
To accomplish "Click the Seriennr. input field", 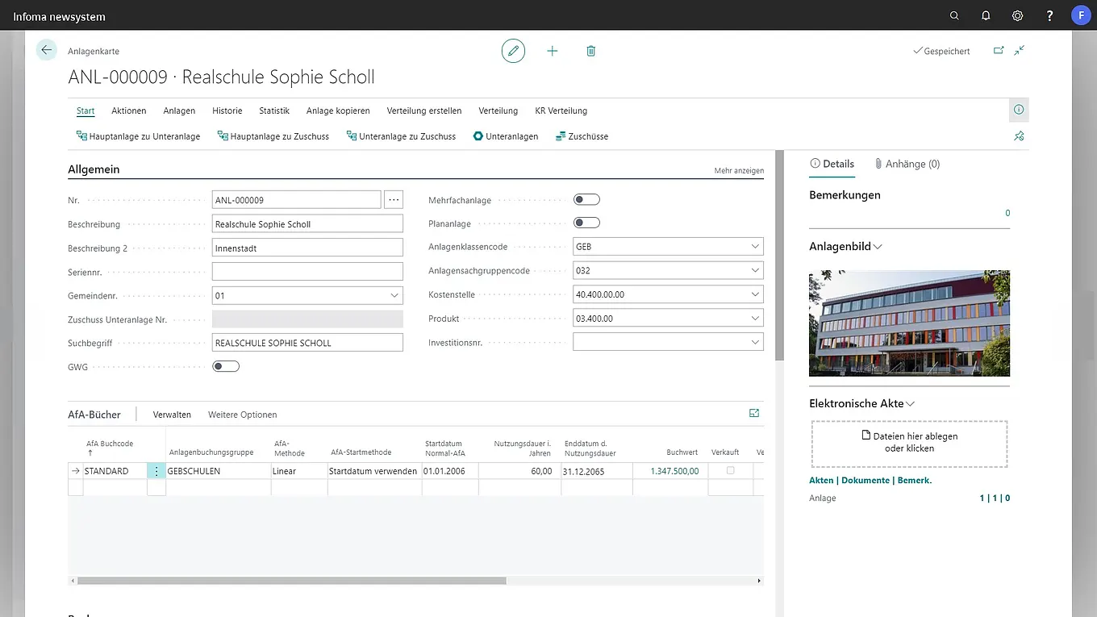I will click(x=307, y=271).
